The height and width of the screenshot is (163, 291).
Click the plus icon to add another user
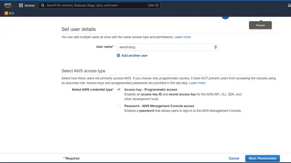click(118, 56)
